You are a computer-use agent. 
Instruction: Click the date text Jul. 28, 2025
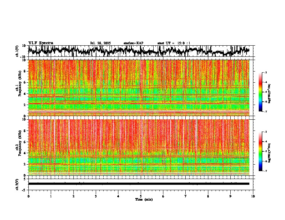[100, 43]
